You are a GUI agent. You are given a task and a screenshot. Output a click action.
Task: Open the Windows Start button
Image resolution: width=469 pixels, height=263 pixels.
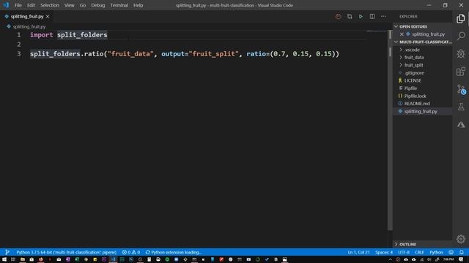pyautogui.click(x=4, y=259)
